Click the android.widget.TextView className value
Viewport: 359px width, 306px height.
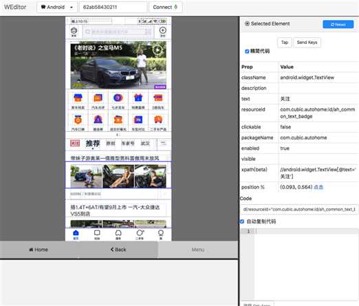click(307, 78)
